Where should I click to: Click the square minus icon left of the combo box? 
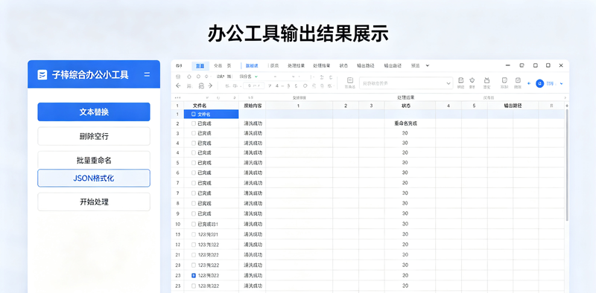point(350,80)
